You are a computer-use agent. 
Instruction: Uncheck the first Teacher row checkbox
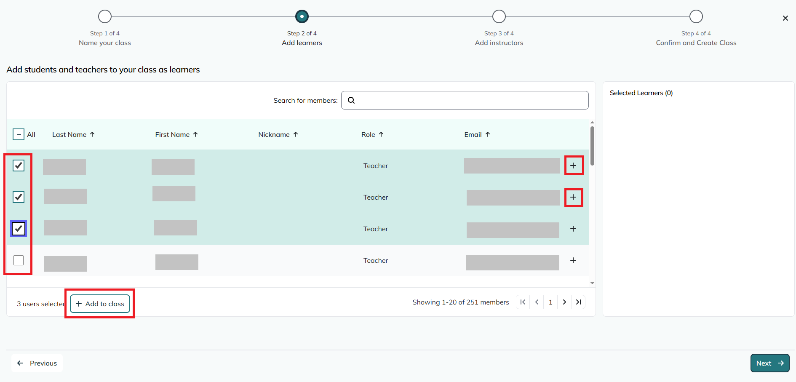pyautogui.click(x=19, y=166)
